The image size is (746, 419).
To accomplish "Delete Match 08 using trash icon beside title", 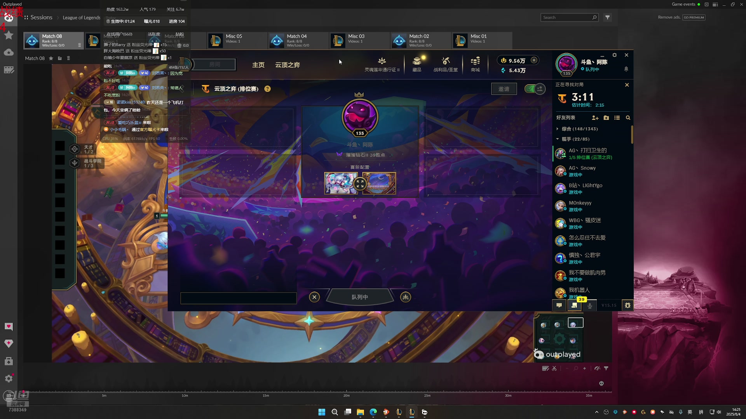I will (68, 58).
